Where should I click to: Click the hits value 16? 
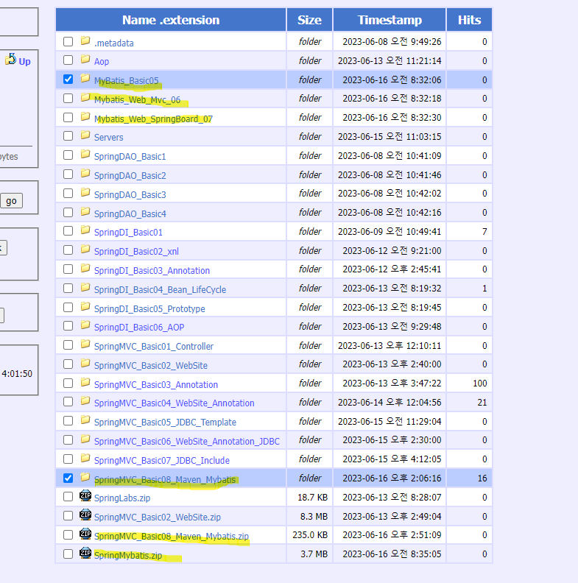pyautogui.click(x=482, y=478)
